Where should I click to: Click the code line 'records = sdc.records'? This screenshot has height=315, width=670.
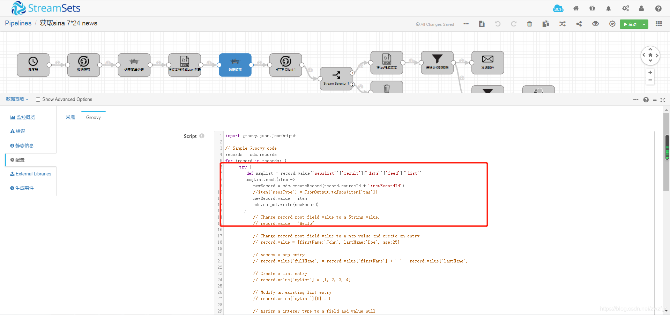[251, 155]
